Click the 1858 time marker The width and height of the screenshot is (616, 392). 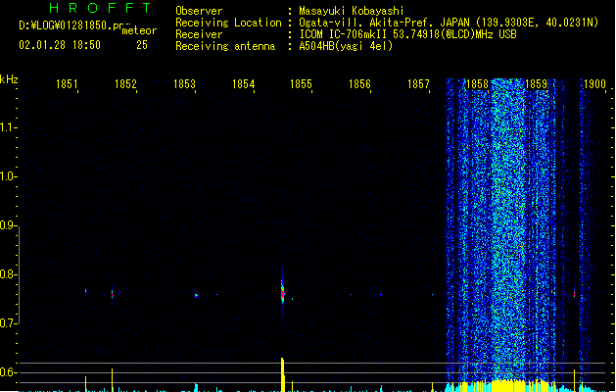pos(477,84)
